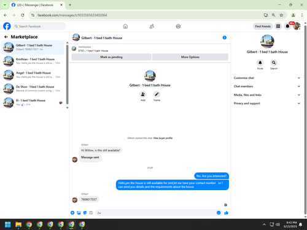Open File Explorer from taskbar

[18, 224]
